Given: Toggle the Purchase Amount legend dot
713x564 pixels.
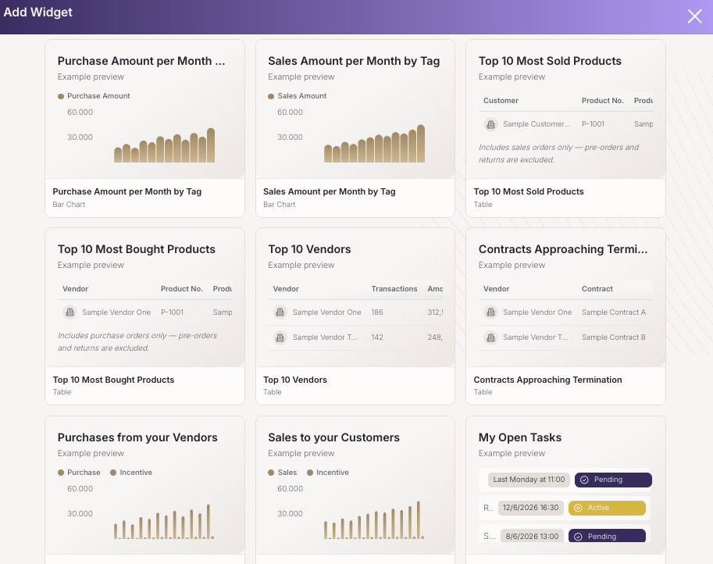Looking at the screenshot, I should click(x=60, y=96).
